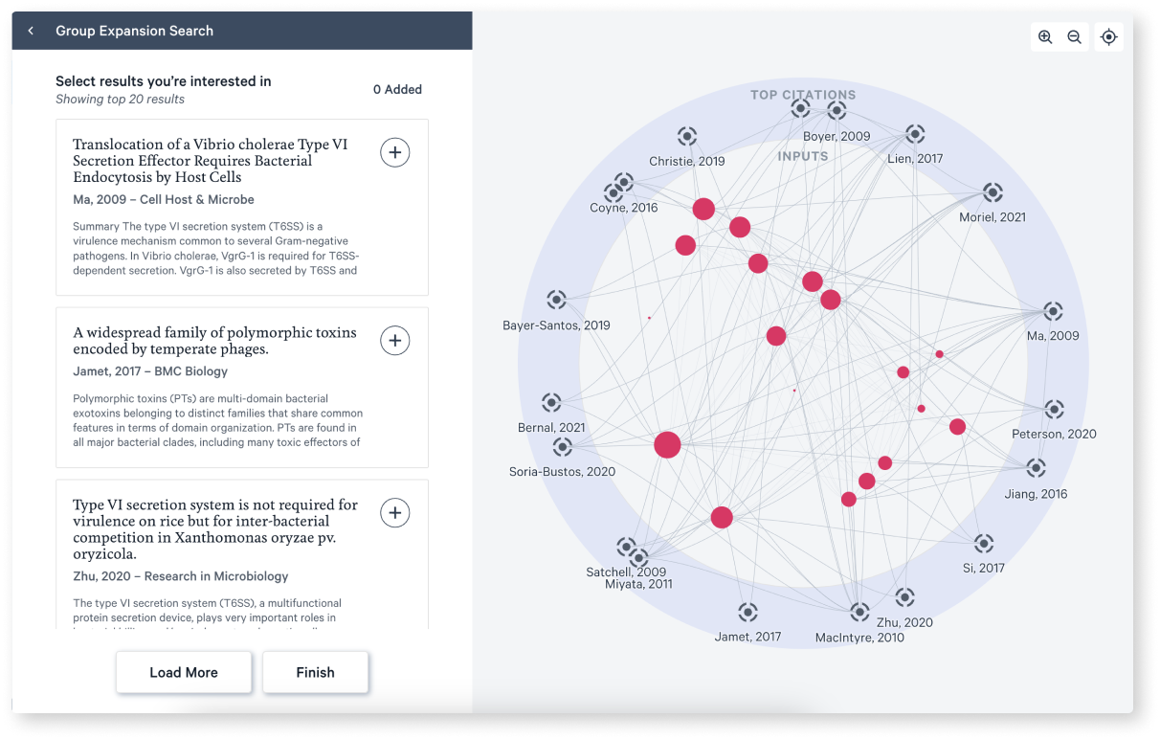
Task: Select the Zhu, 2020 input node
Action: (905, 597)
